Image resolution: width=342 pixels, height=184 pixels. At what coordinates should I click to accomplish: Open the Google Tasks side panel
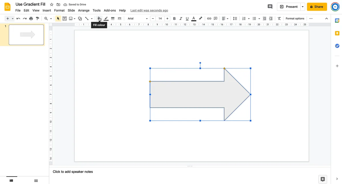tap(337, 46)
